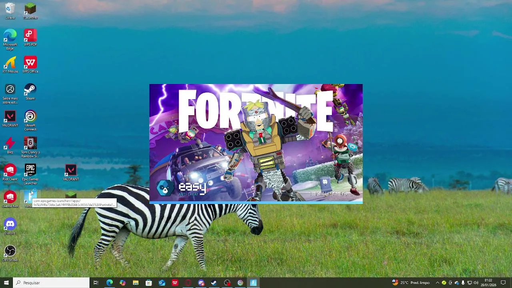This screenshot has height=288, width=512.
Task: Open the Lixeira recycle bin desktop icon
Action: point(10,11)
